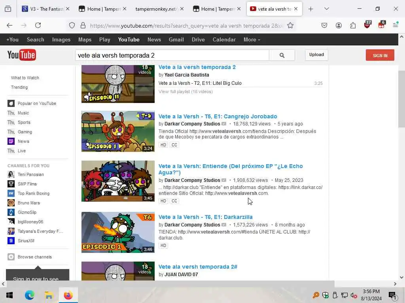Click the taskbar clock showing 3:56 PM
The image size is (405, 303).
(x=371, y=295)
